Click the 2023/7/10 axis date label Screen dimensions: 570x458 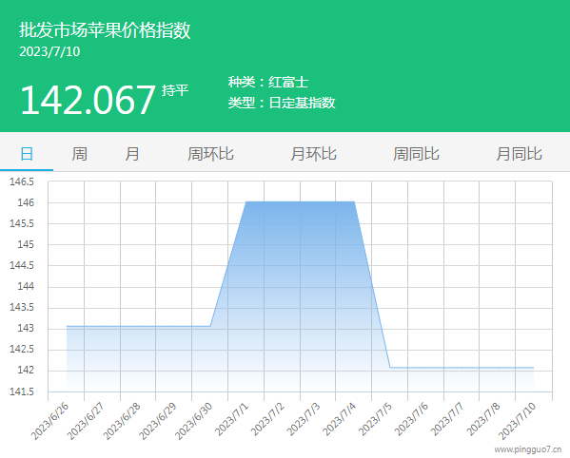(x=517, y=421)
